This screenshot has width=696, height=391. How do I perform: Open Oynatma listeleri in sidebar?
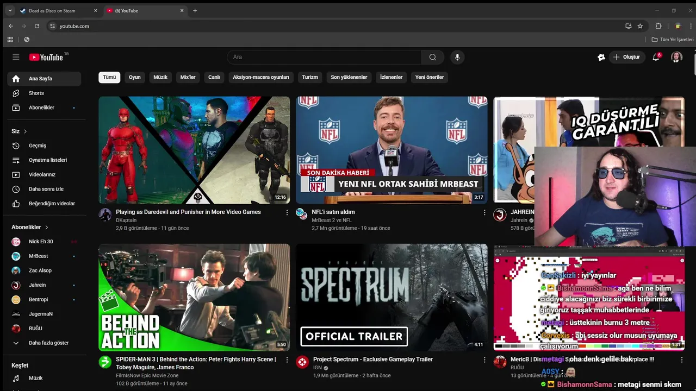[45, 160]
